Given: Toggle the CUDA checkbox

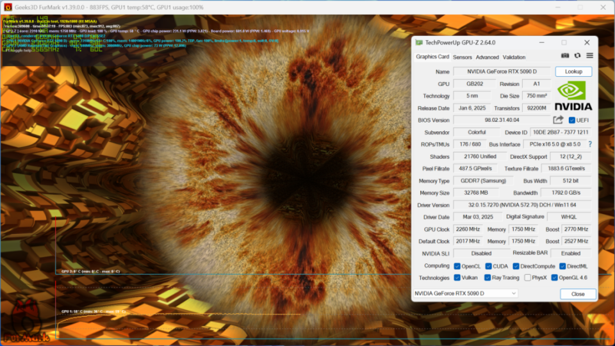Looking at the screenshot, I should 488,266.
